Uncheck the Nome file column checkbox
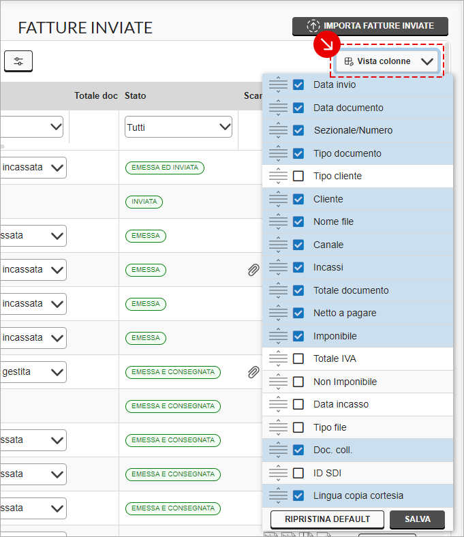This screenshot has height=537, width=464. [x=298, y=221]
